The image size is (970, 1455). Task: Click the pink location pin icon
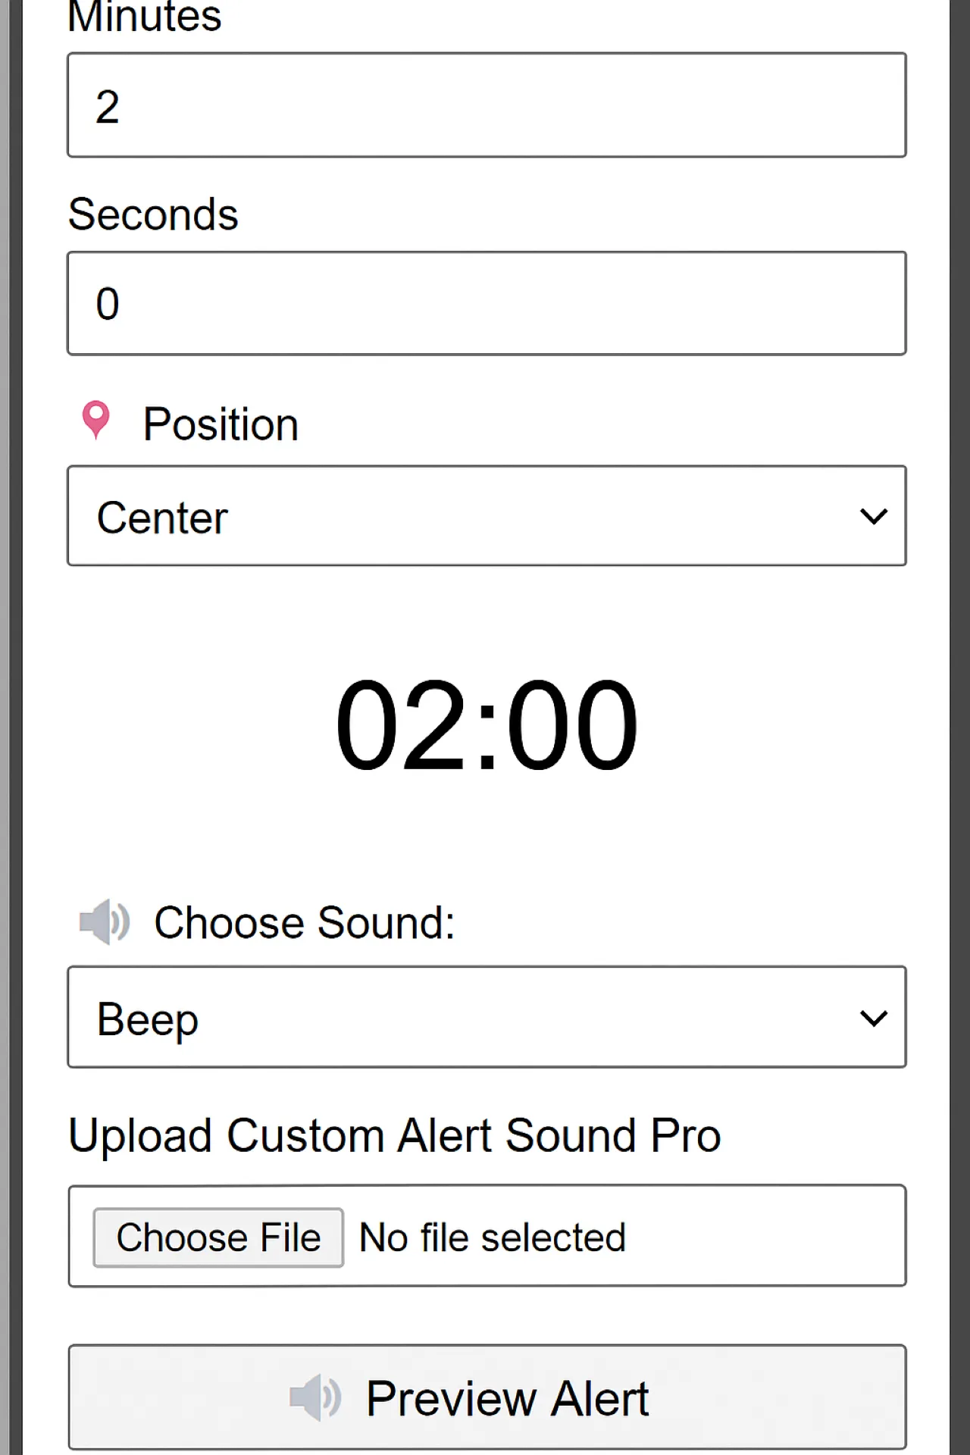pos(95,421)
